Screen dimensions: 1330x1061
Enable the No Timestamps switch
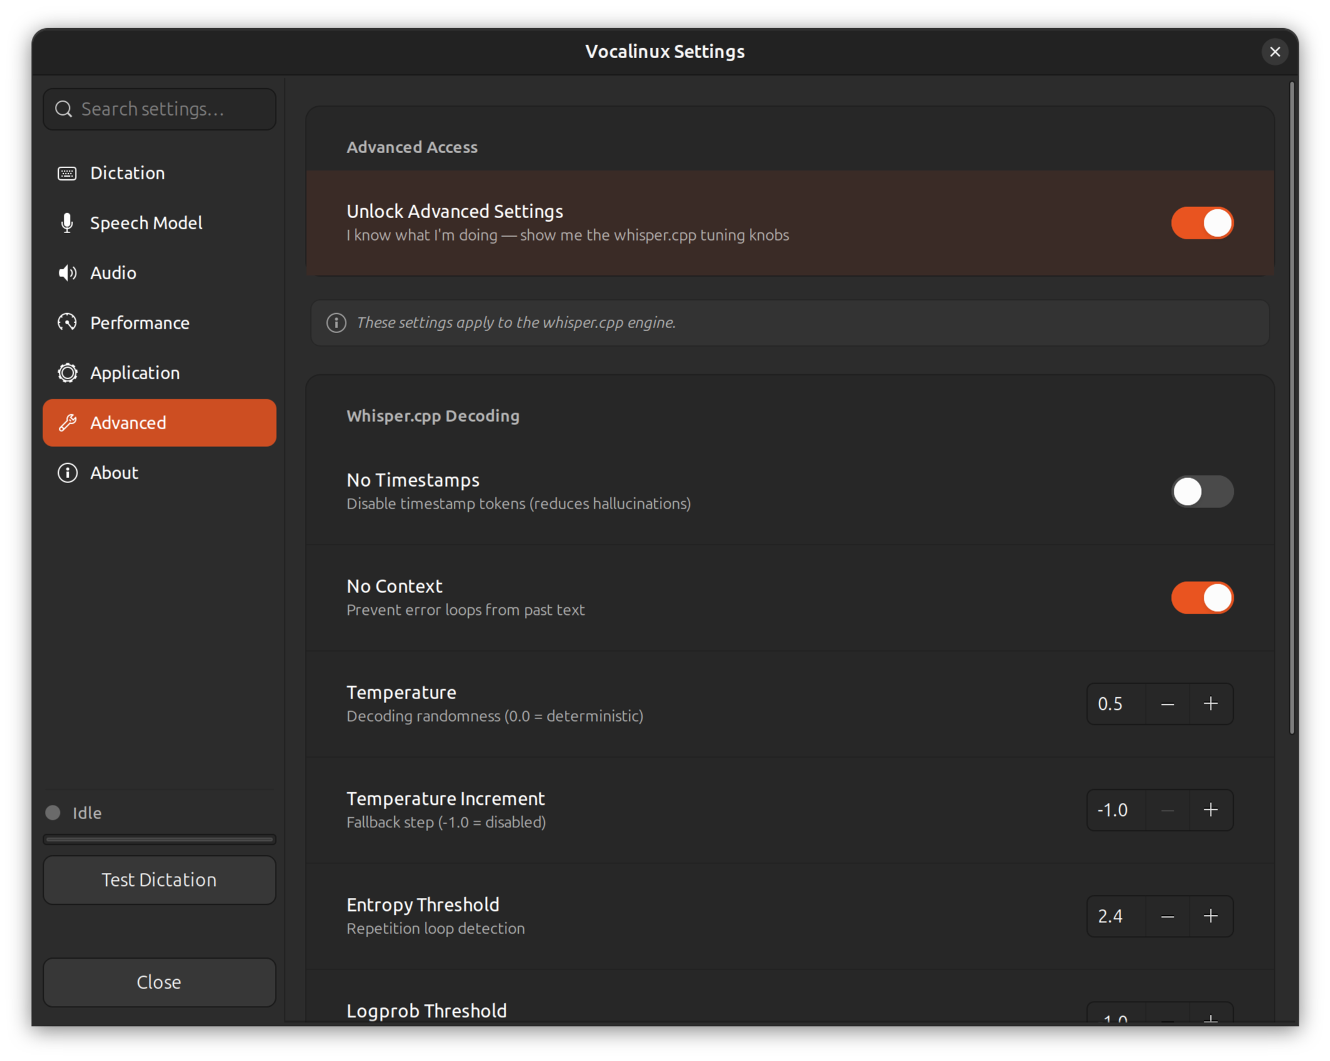[1202, 492]
